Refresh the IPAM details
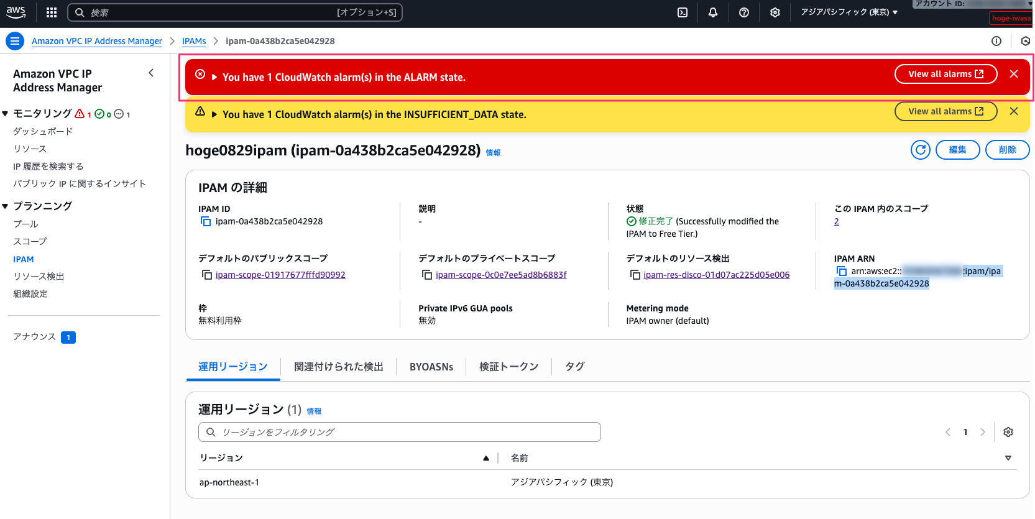Viewport: 1035px width, 519px height. click(921, 150)
